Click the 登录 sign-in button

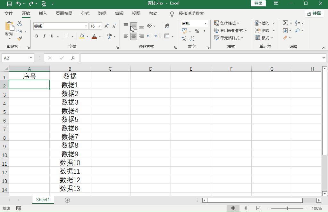tap(258, 3)
